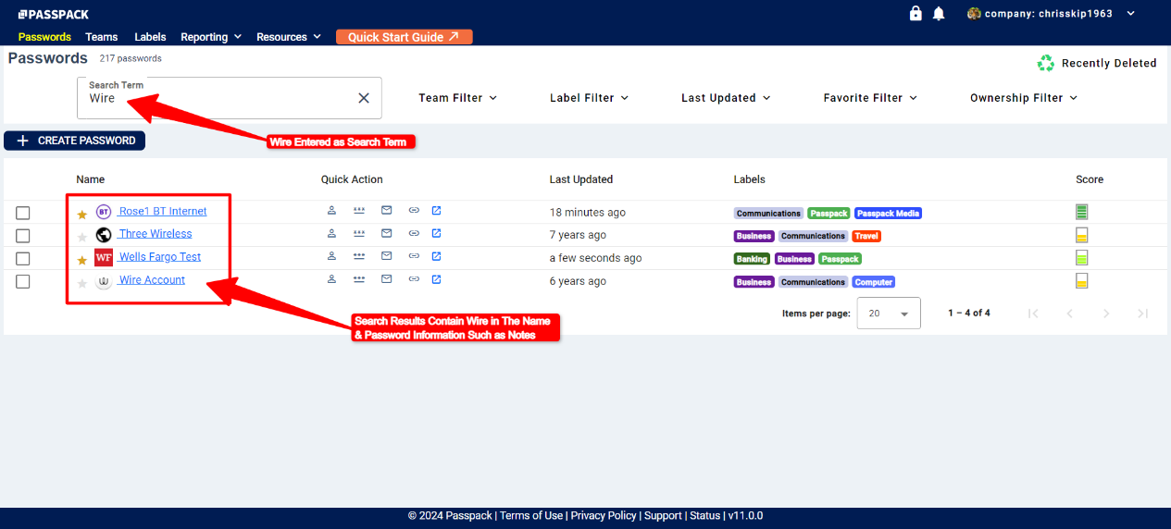1171x529 pixels.
Task: Click the Passpack logo
Action: point(54,14)
